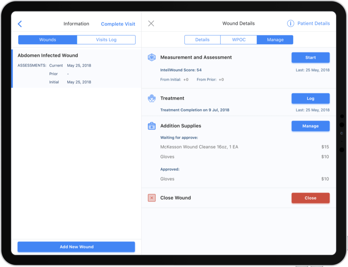Screen dimensions: 348x267
Task: Tap the ASSESSMENTS: label
Action: pyautogui.click(x=32, y=66)
